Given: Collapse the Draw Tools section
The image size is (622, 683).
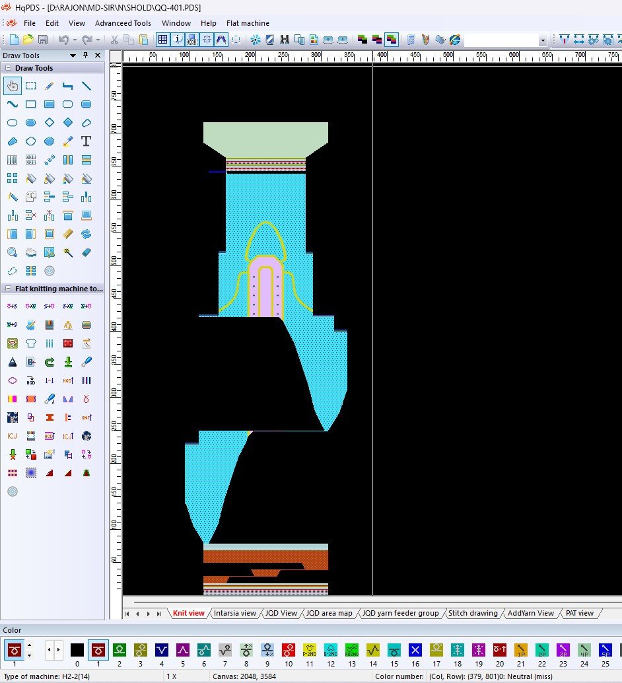Looking at the screenshot, I should point(8,68).
